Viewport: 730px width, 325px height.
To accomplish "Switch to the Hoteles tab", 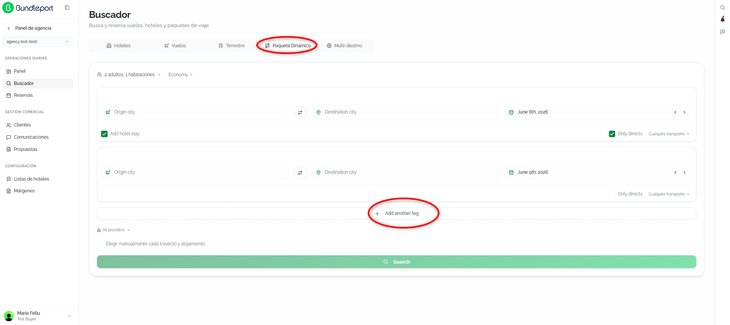I will pos(118,46).
